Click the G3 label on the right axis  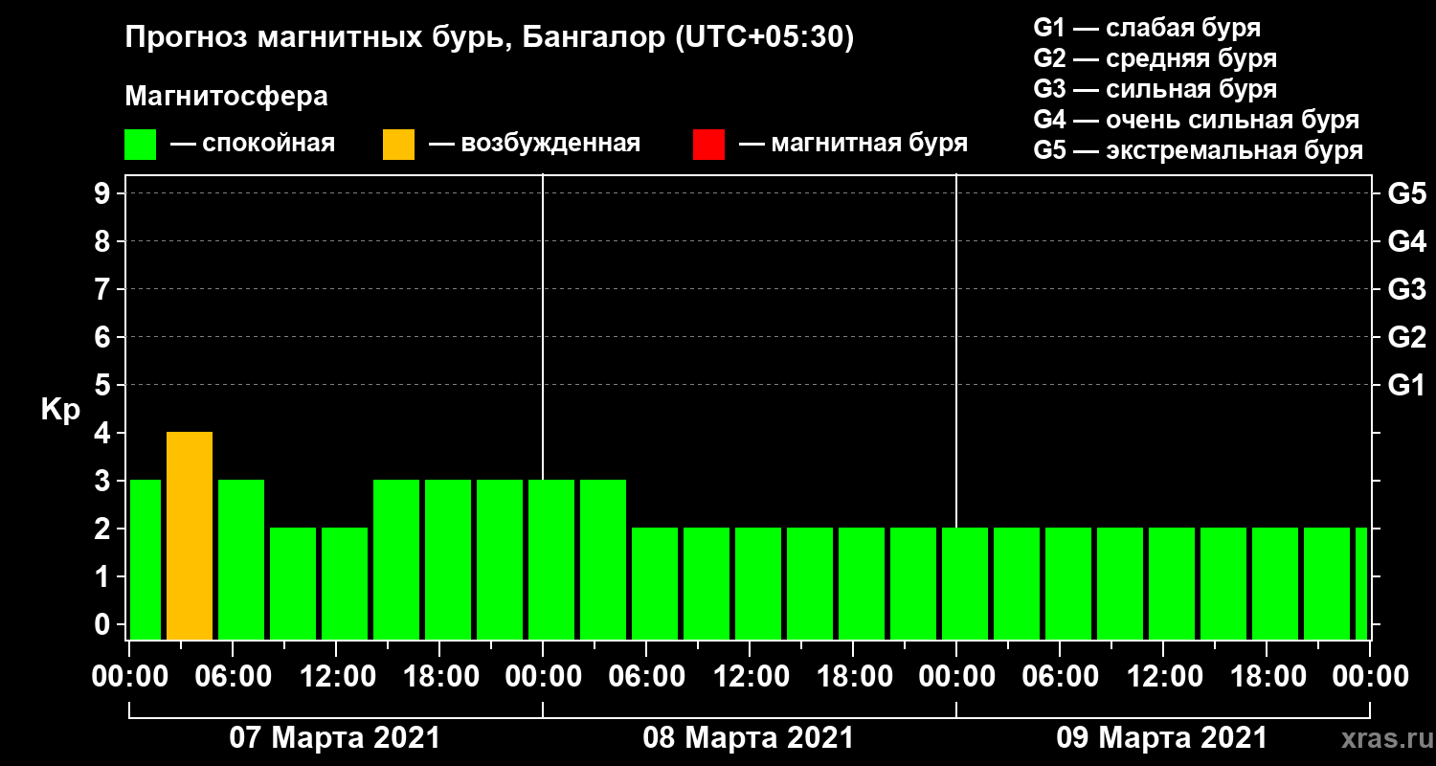(1407, 290)
